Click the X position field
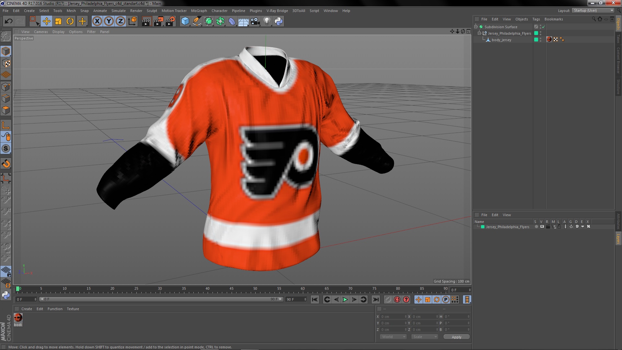The height and width of the screenshot is (350, 622). (393, 317)
